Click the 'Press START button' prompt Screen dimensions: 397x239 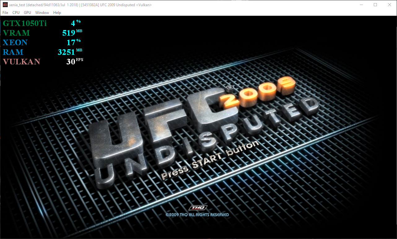click(210, 160)
